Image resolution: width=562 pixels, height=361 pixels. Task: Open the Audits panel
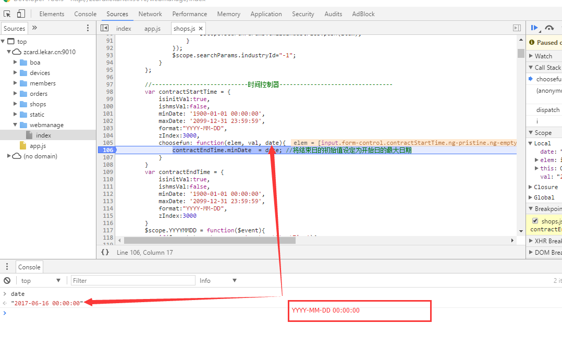pos(333,14)
